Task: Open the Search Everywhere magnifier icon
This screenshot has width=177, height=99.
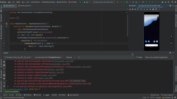Action: click(172, 2)
